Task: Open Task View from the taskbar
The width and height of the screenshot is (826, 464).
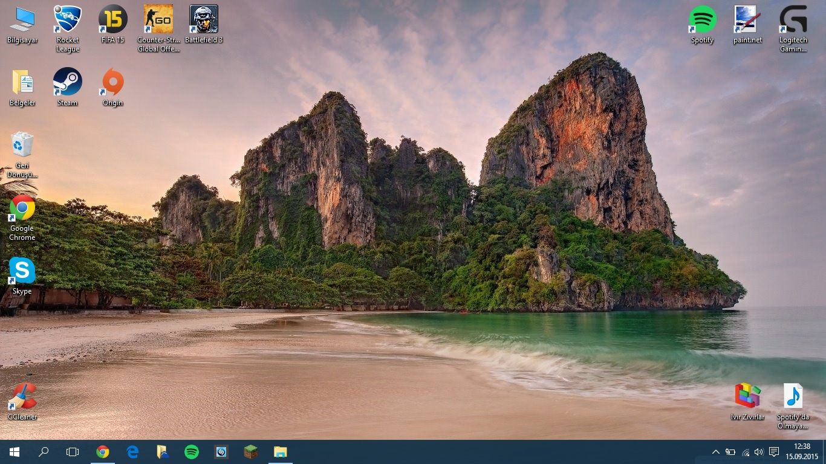Action: coord(73,452)
